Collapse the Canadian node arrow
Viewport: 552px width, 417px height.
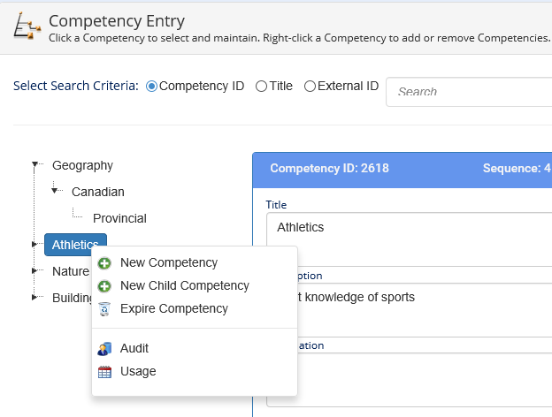(54, 191)
